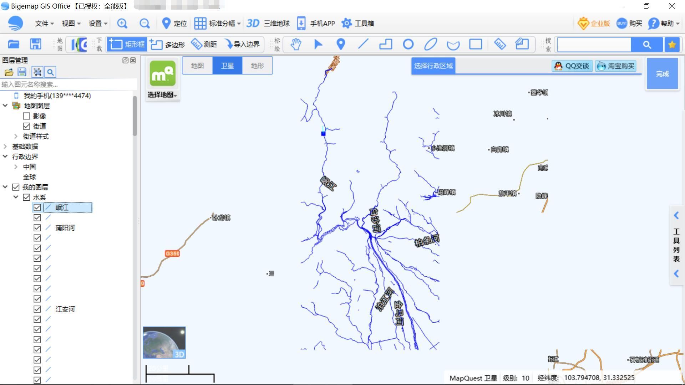The image size is (685, 385).
Task: Uncheck the 街道 layer checkbox
Action: pyautogui.click(x=26, y=126)
